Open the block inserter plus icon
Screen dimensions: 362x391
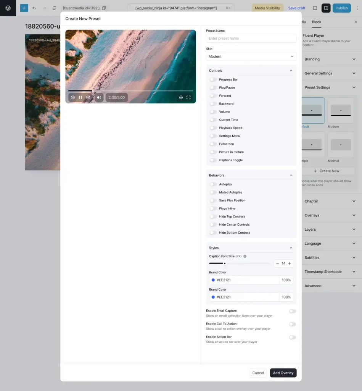click(x=24, y=8)
